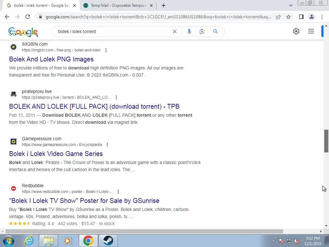Screen dimensions: 329x247
Task: Close the Temp Mail tab
Action: [151, 6]
